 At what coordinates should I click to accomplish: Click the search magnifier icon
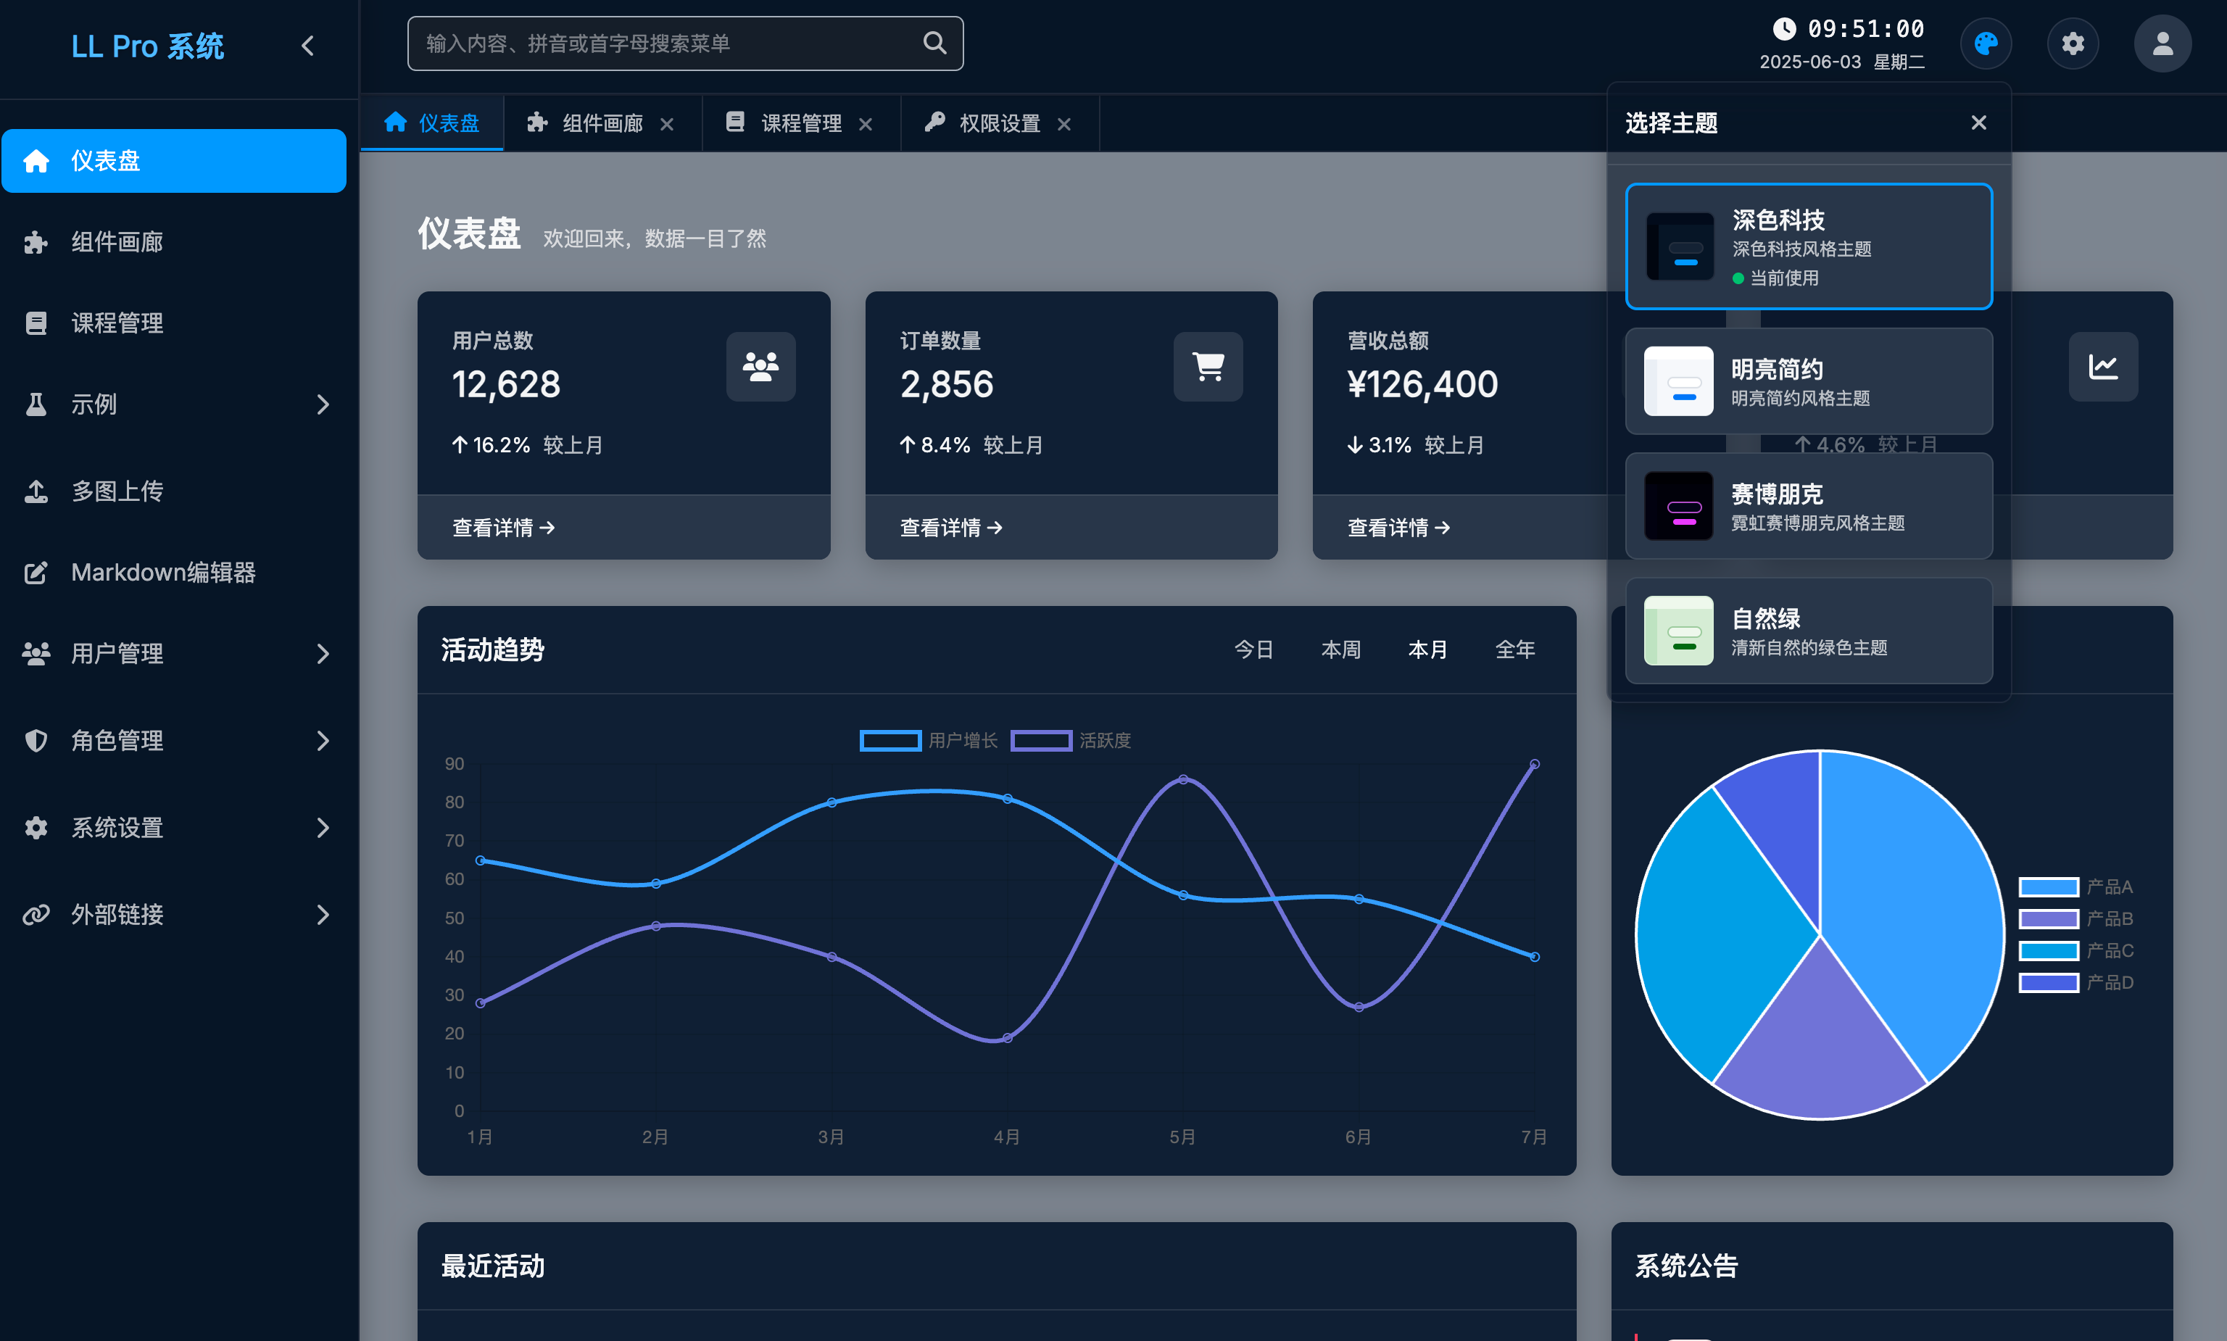pos(934,43)
